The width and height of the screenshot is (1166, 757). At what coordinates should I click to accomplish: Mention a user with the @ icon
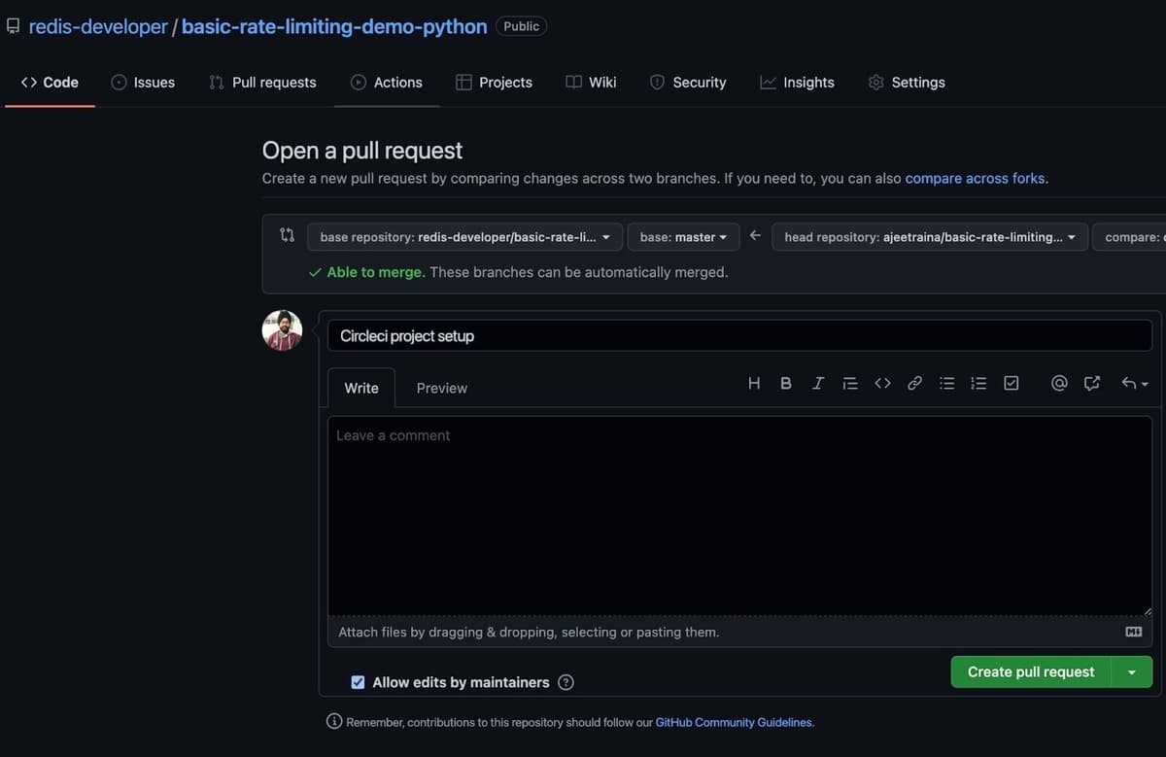click(1058, 383)
